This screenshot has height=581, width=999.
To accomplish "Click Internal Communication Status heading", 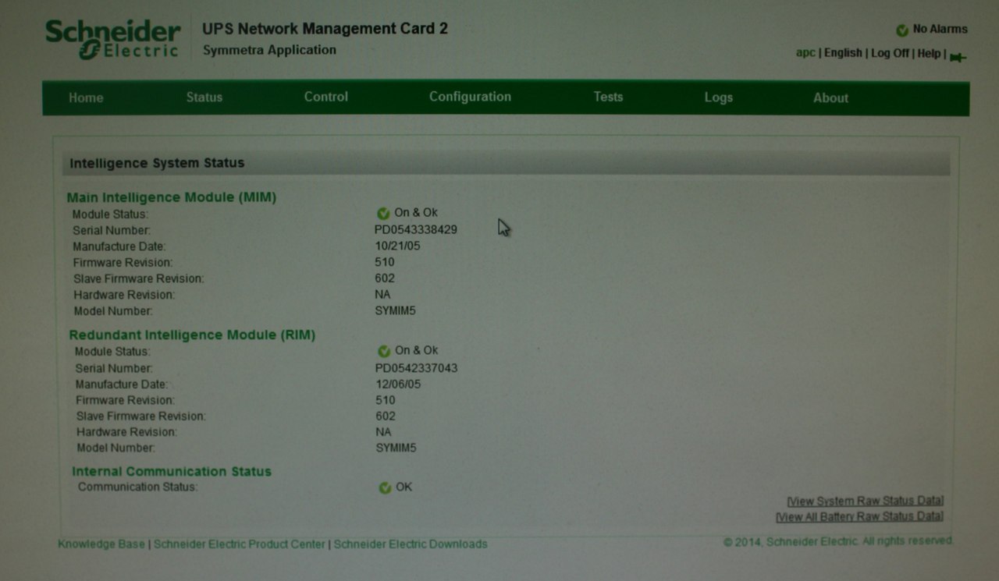I will point(172,472).
